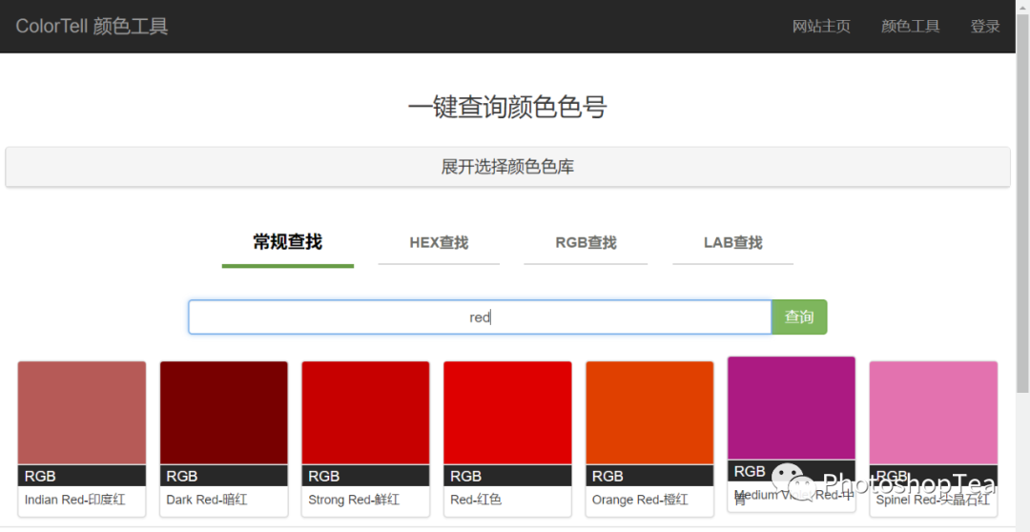Click the Red-红色 label text
The height and width of the screenshot is (532, 1030).
pyautogui.click(x=476, y=500)
